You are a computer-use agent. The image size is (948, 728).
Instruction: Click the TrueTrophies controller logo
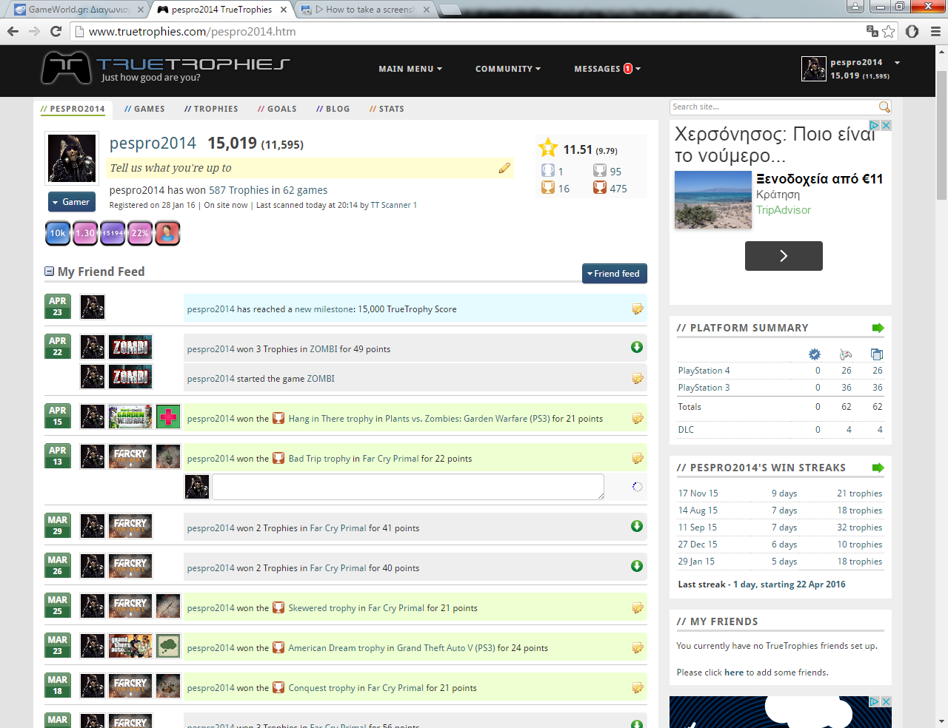[67, 68]
